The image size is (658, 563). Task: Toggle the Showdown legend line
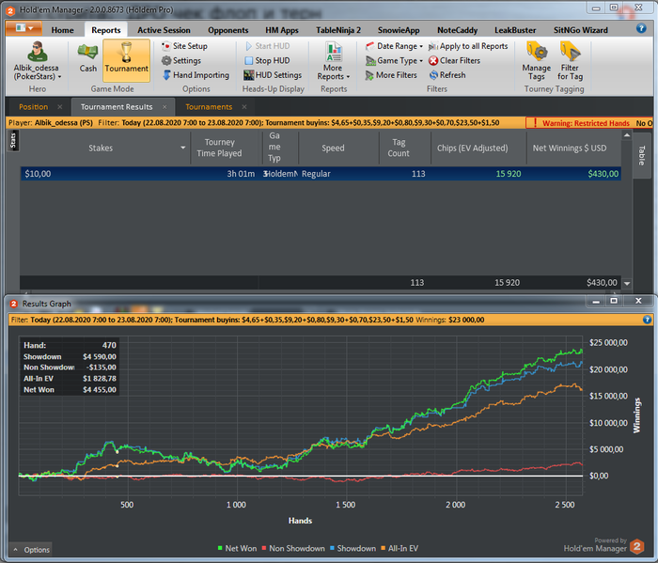tap(352, 548)
